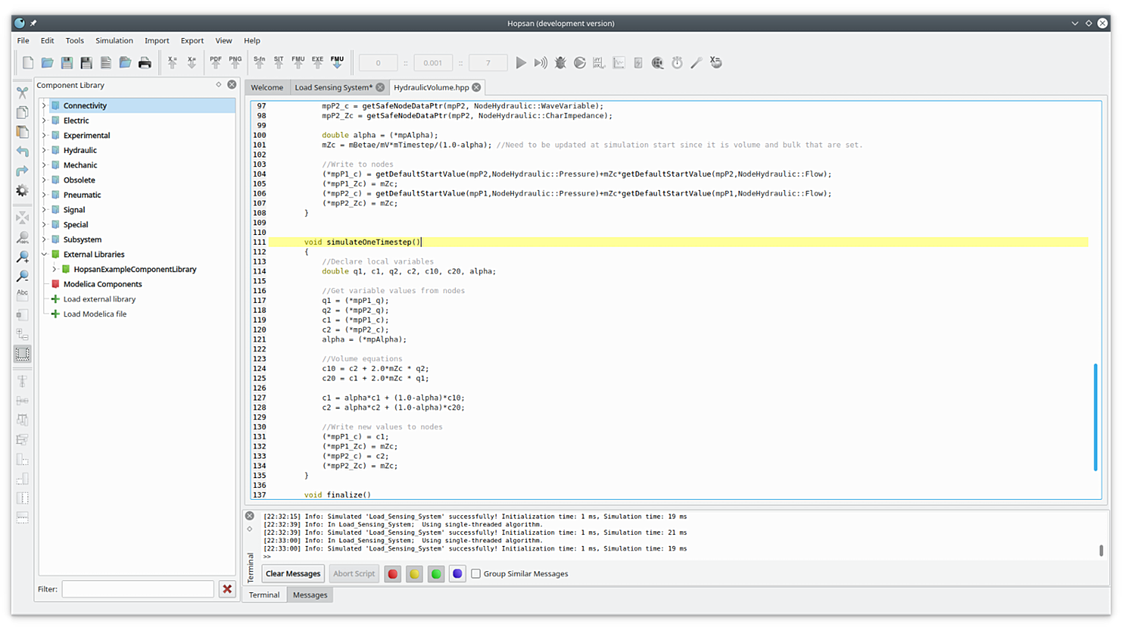Click Clear Messages button
The image size is (1122, 631).
[293, 574]
